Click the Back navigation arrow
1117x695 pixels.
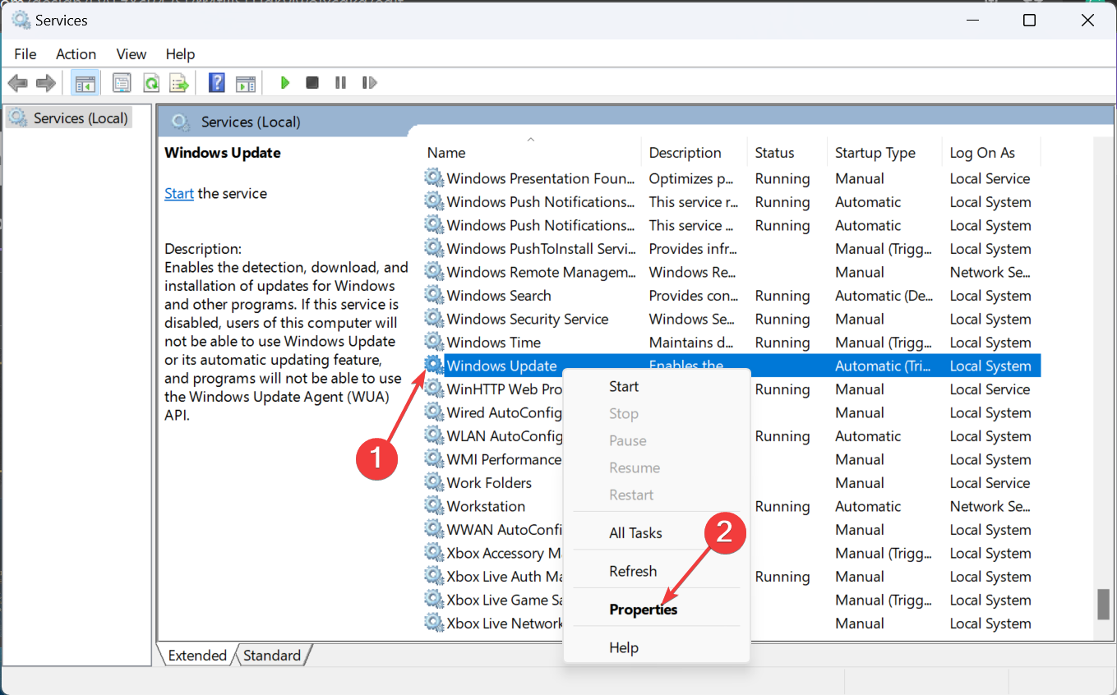[x=17, y=82]
